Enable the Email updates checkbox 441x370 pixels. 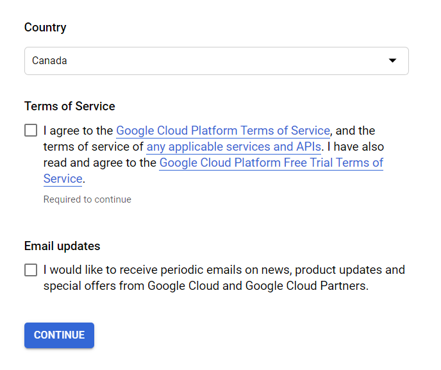pos(31,270)
